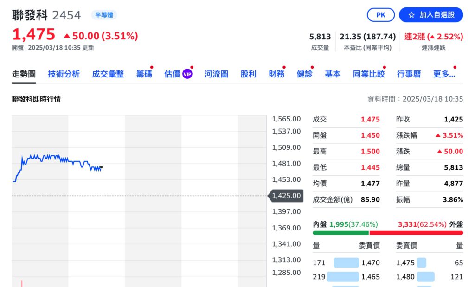Select the 走勢圖 intraday chart tab
This screenshot has width=475, height=287.
point(24,74)
